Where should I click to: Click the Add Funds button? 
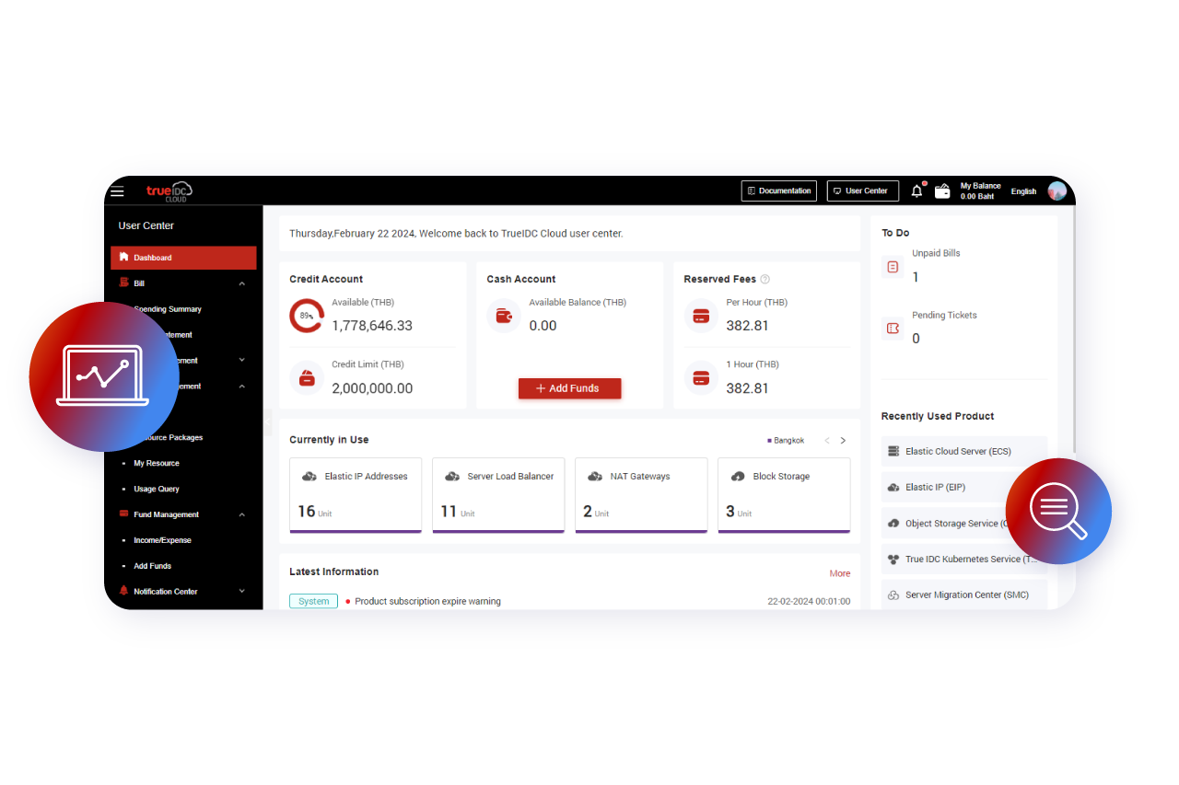click(x=569, y=388)
